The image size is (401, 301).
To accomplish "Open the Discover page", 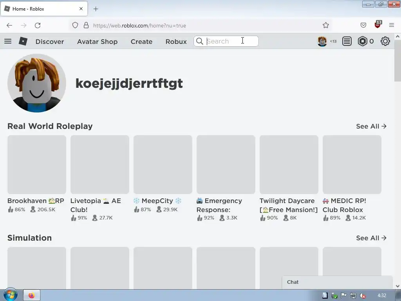I will [x=50, y=42].
